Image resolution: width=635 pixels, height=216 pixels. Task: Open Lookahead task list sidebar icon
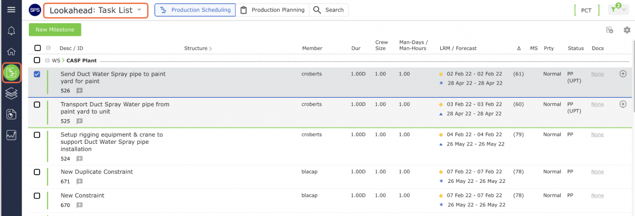pos(11,73)
